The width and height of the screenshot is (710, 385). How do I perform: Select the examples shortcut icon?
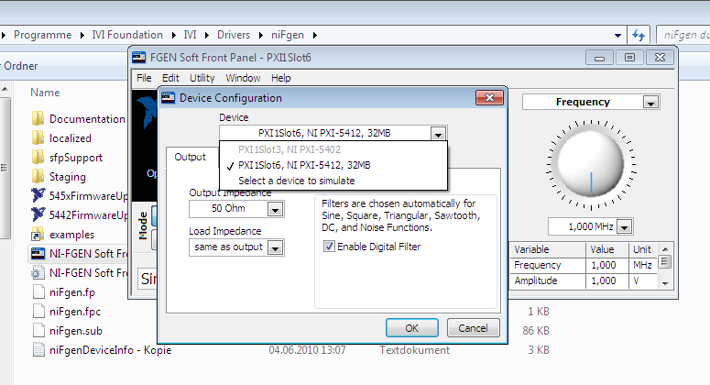click(38, 235)
